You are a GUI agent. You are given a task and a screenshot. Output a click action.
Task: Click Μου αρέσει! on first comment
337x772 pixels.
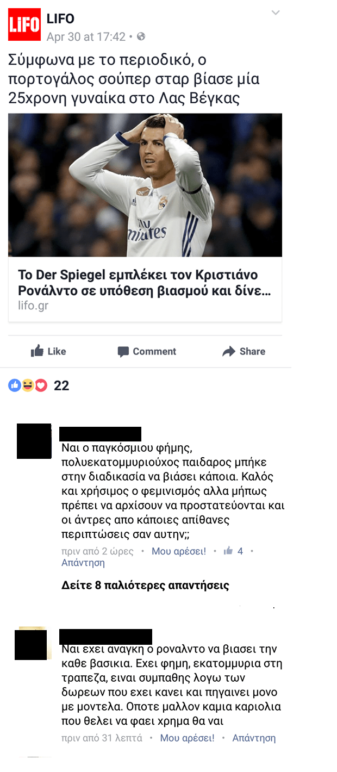click(x=179, y=551)
